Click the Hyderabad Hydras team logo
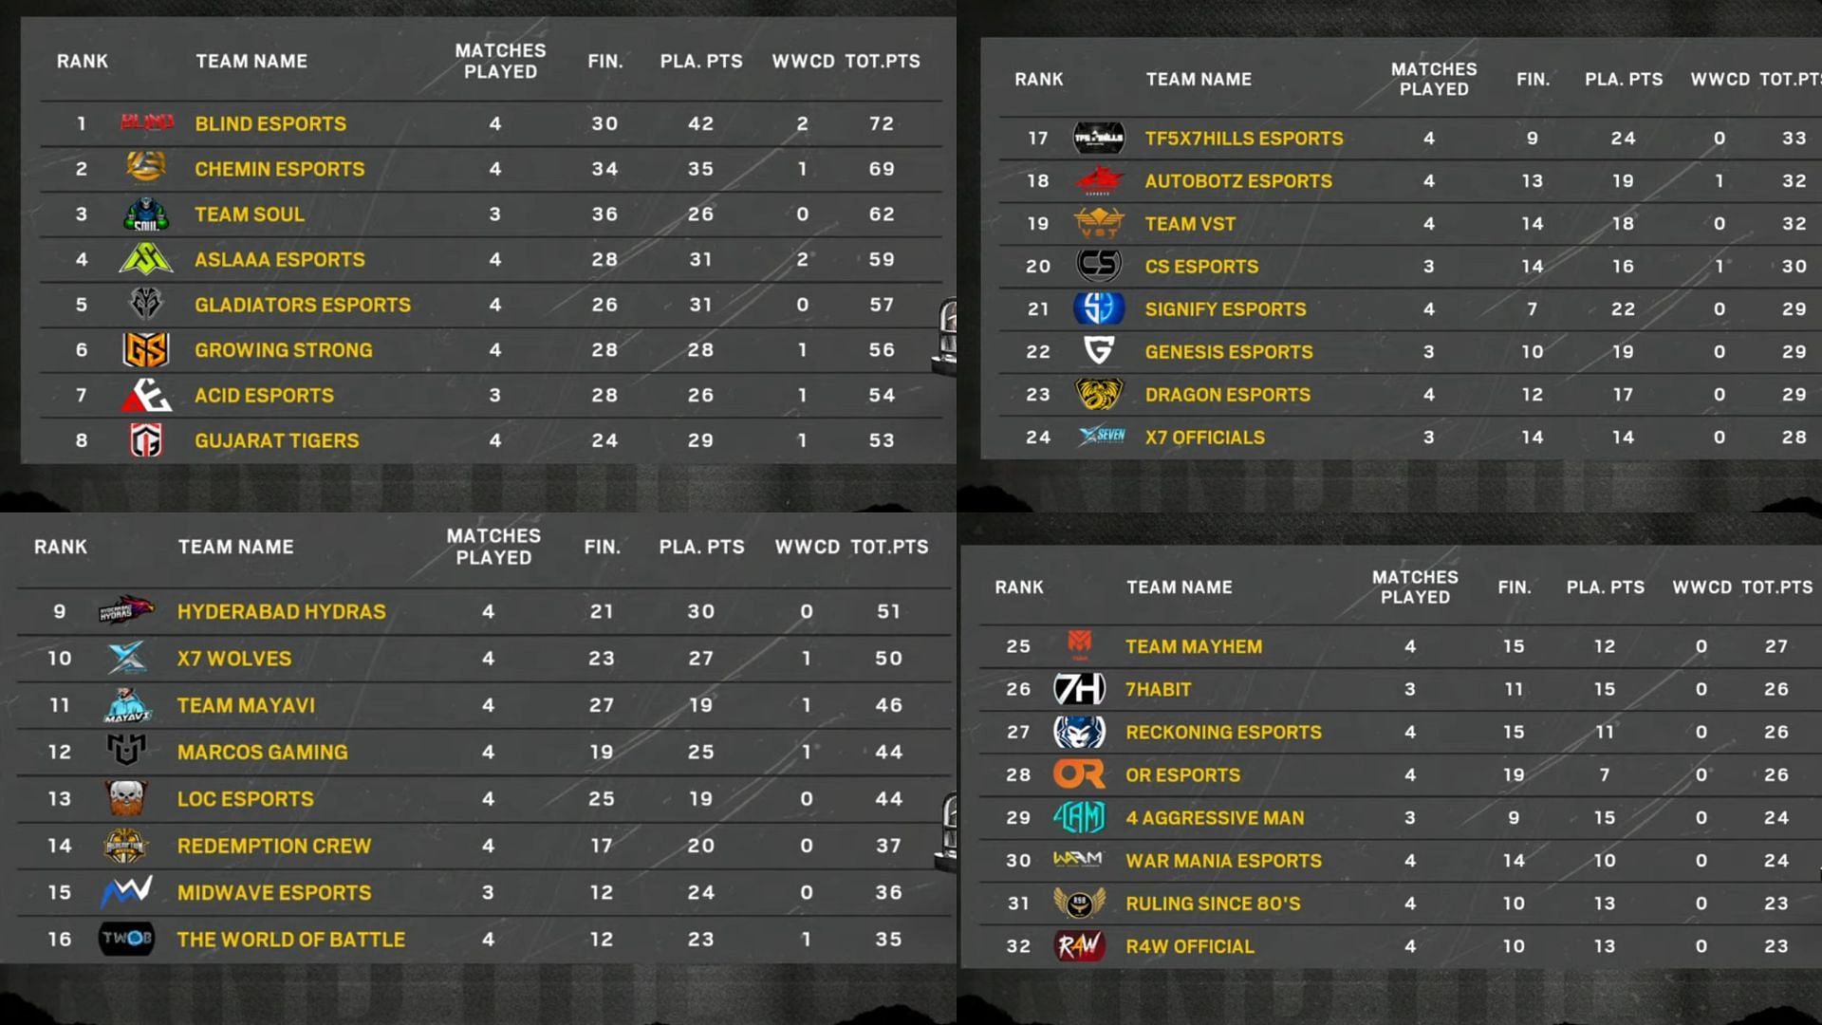The height and width of the screenshot is (1025, 1822). coord(124,611)
